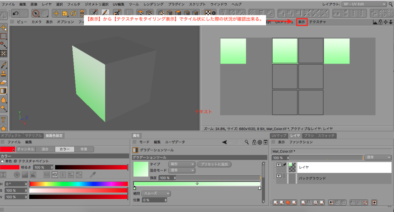Open the UV編集 menu
Viewport: 394px width, 212px height.
(x=119, y=4)
